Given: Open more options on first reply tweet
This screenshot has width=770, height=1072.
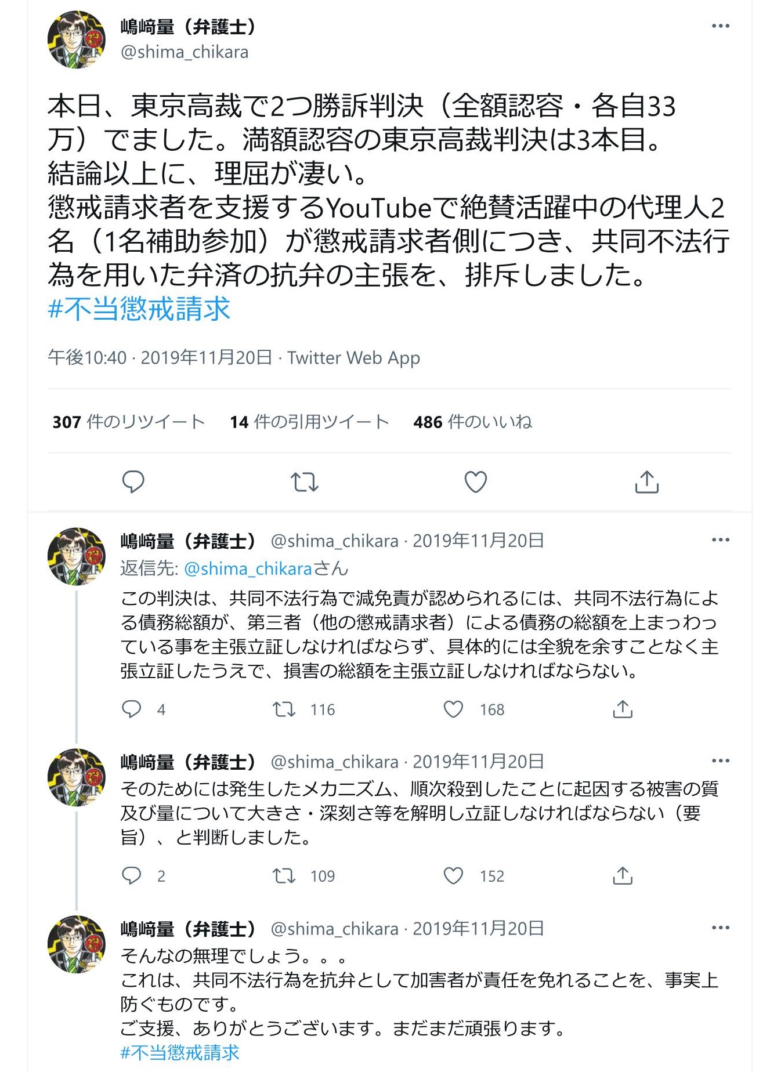Looking at the screenshot, I should [x=720, y=540].
